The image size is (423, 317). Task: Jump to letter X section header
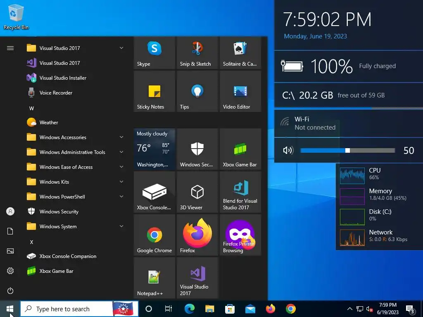coord(31,242)
